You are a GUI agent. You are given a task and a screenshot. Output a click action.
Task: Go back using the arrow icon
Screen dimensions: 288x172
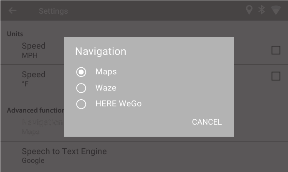click(x=13, y=11)
